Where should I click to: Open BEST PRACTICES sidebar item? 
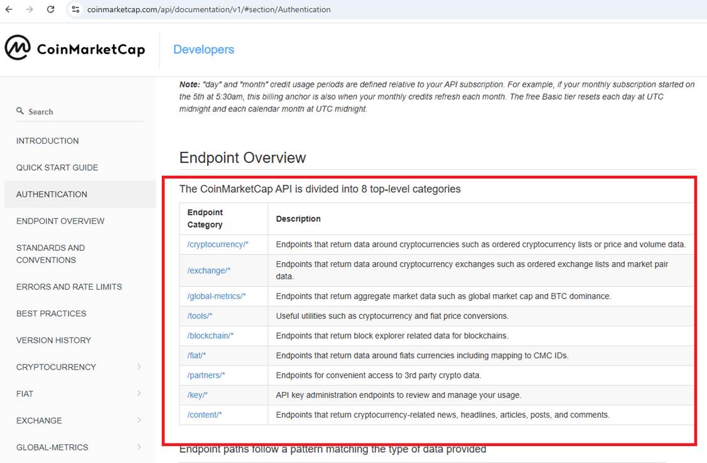click(51, 314)
